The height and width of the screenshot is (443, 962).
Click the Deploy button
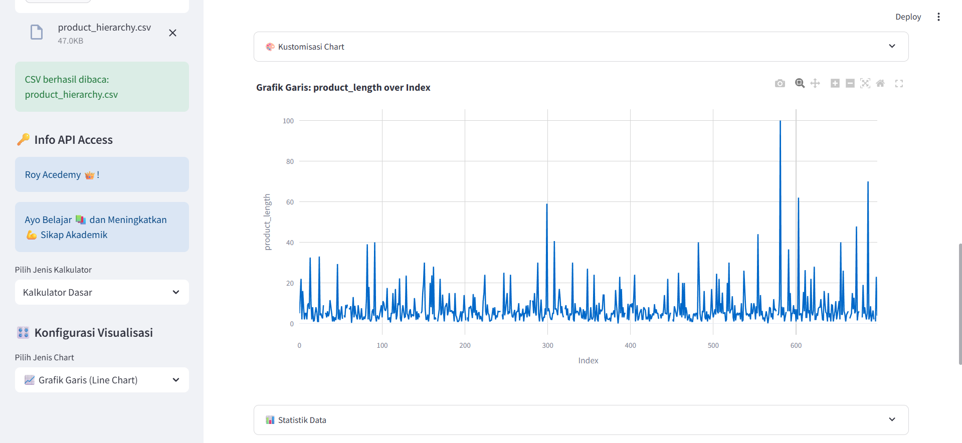tap(908, 17)
